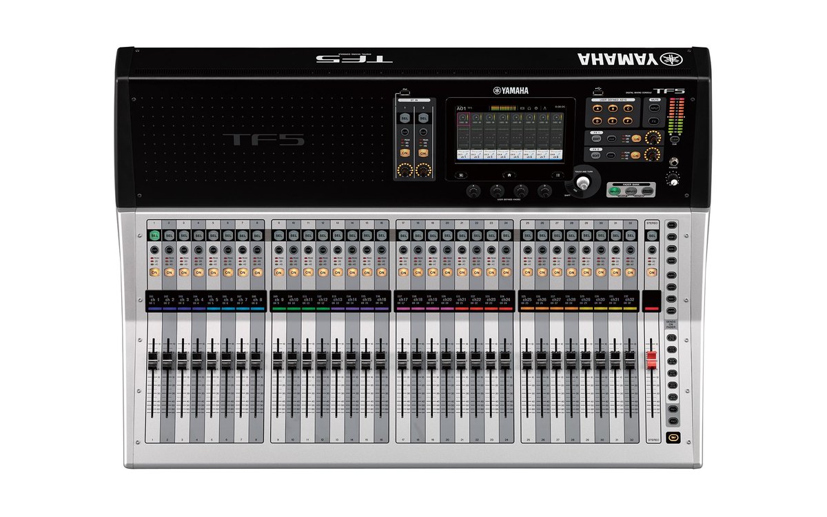The image size is (827, 517).
Task: Select channel 25 with its SEL key
Action: point(527,236)
